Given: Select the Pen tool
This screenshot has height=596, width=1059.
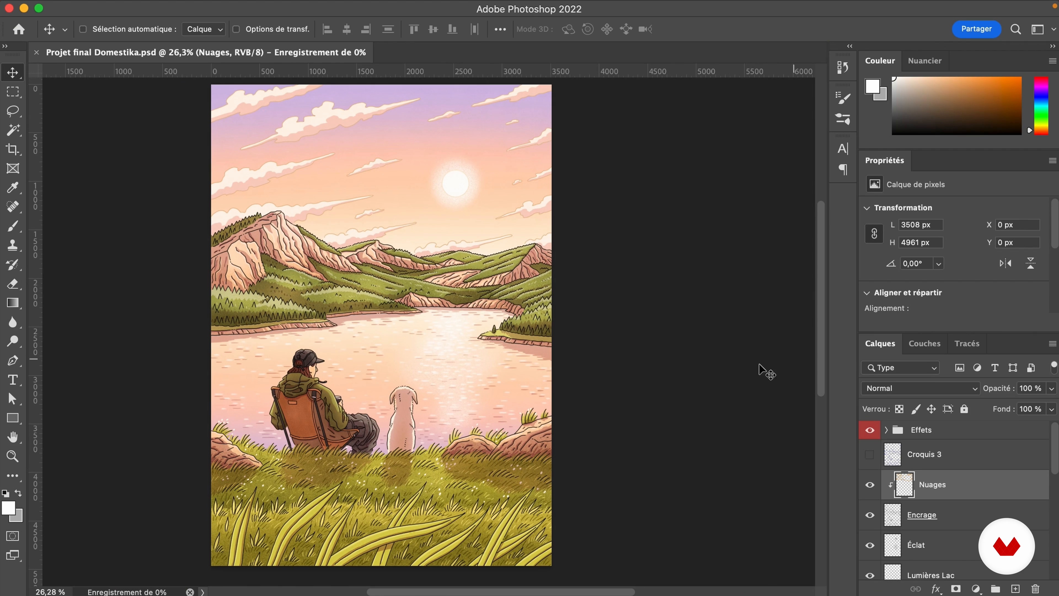Looking at the screenshot, I should click(x=13, y=361).
